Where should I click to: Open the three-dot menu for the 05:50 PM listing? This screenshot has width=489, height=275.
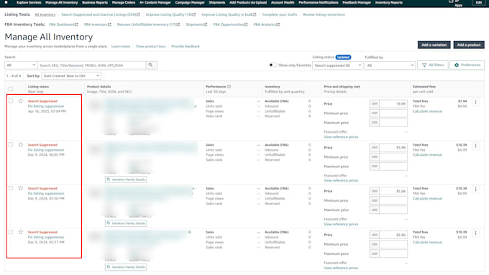click(475, 189)
